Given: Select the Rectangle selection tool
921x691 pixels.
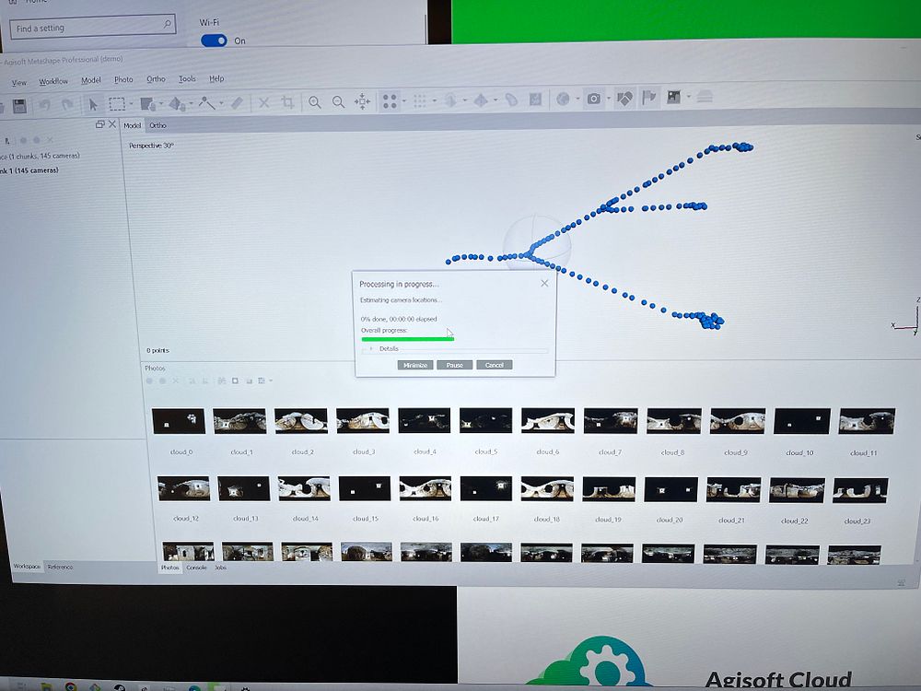Looking at the screenshot, I should pyautogui.click(x=117, y=104).
